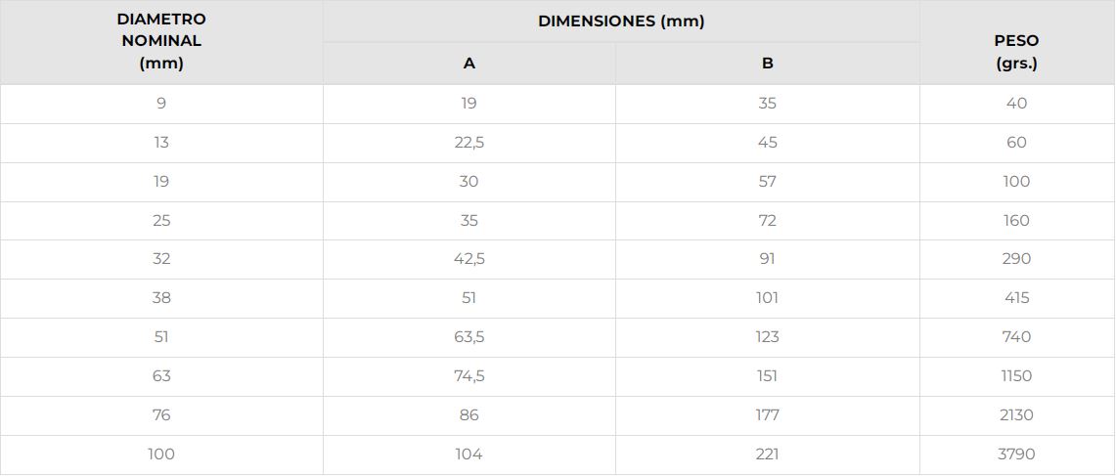Image resolution: width=1116 pixels, height=476 pixels.
Task: Click the A sub-column header
Action: [469, 64]
